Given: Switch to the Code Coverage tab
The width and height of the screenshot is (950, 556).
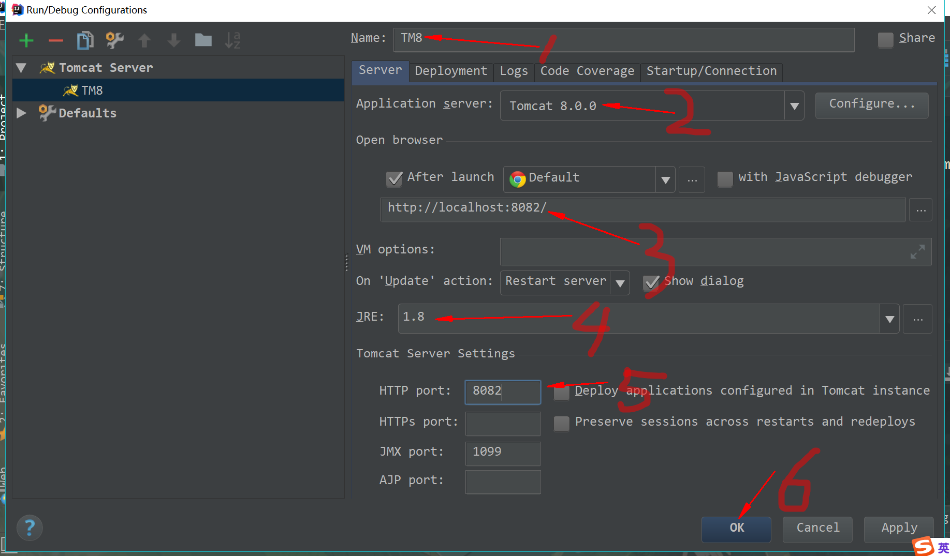Looking at the screenshot, I should point(587,71).
